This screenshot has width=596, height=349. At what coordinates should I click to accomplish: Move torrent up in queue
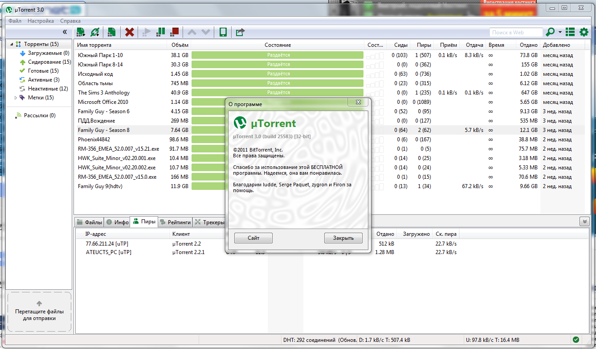click(192, 32)
